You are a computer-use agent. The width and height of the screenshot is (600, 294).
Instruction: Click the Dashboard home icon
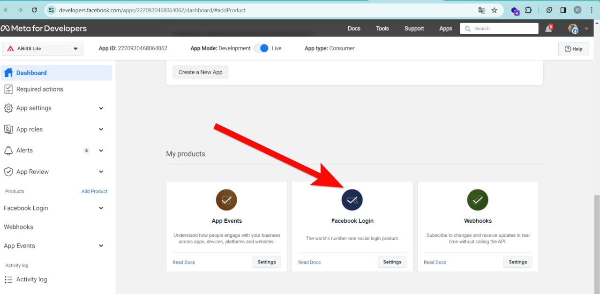coord(8,73)
